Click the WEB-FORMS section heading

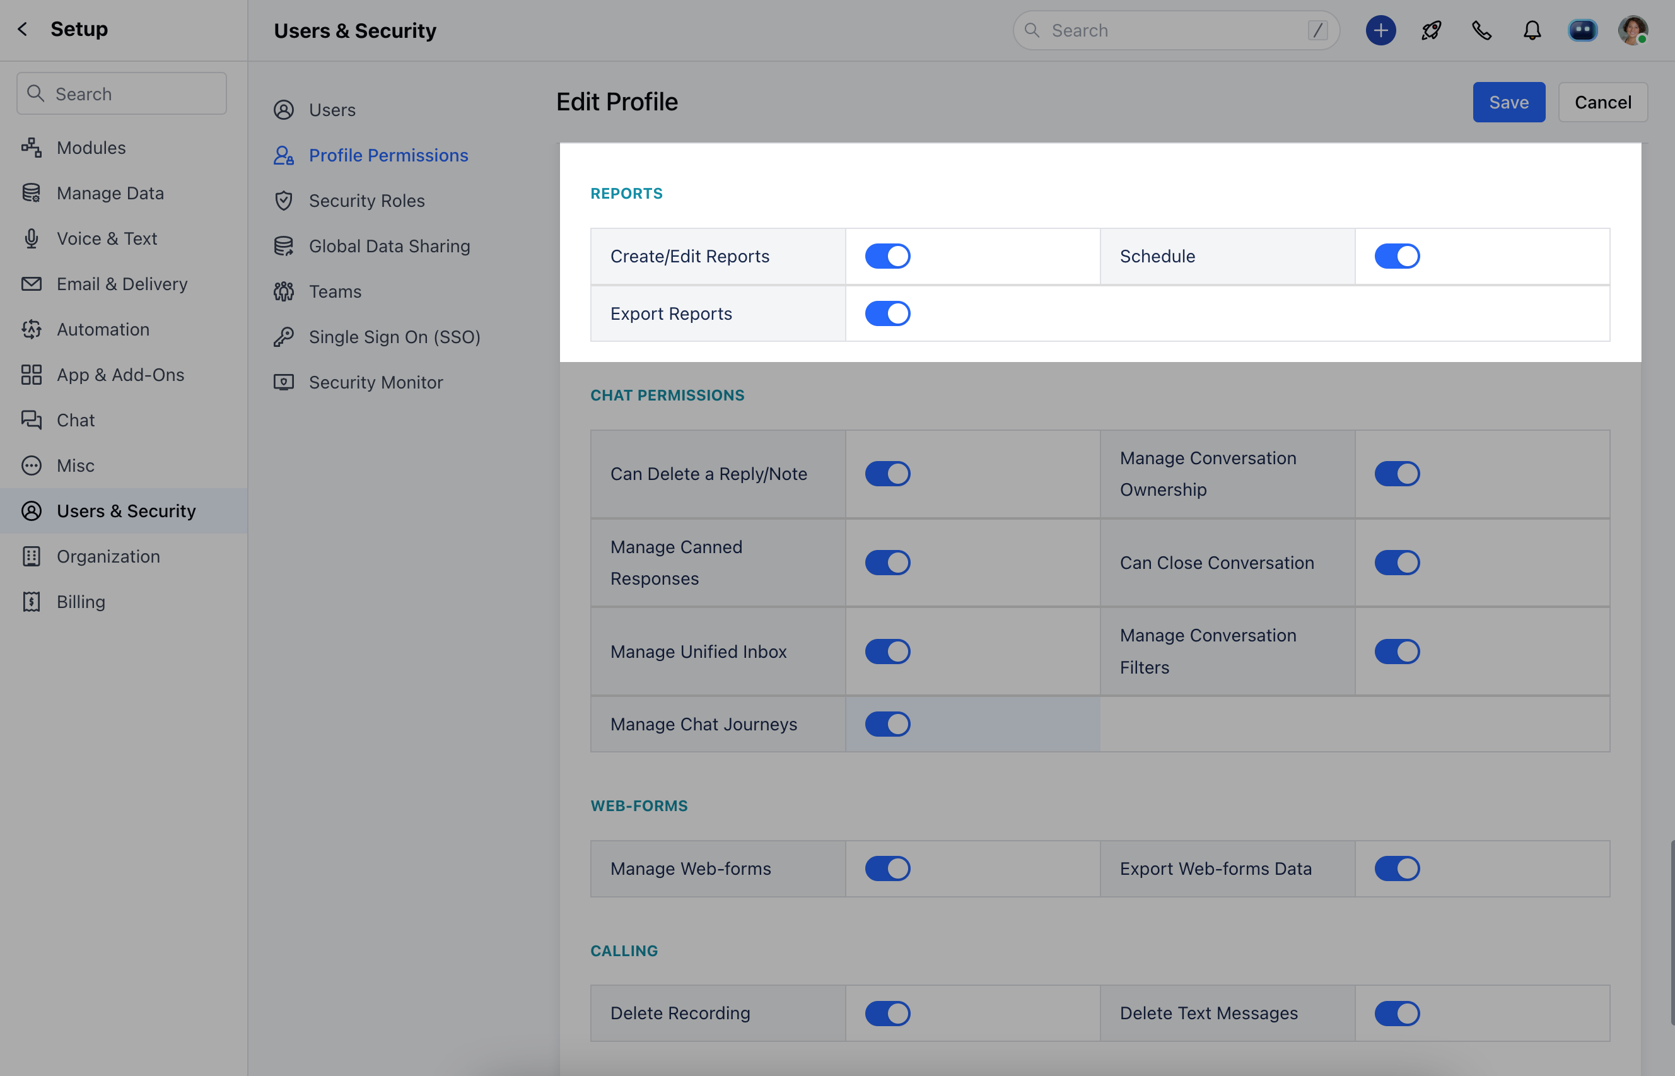[639, 805]
